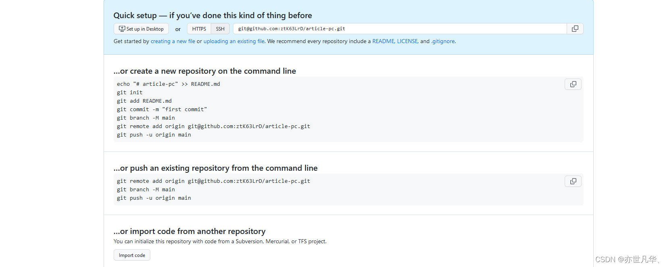Click the Quick setup heading text
665x267 pixels.
point(213,15)
